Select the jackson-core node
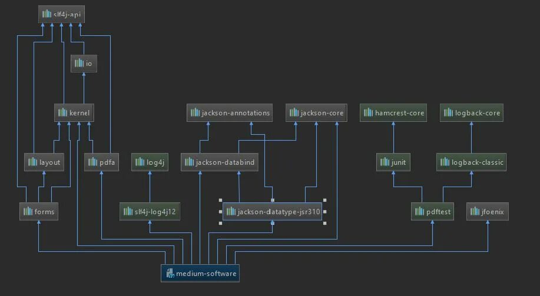 tap(316, 112)
